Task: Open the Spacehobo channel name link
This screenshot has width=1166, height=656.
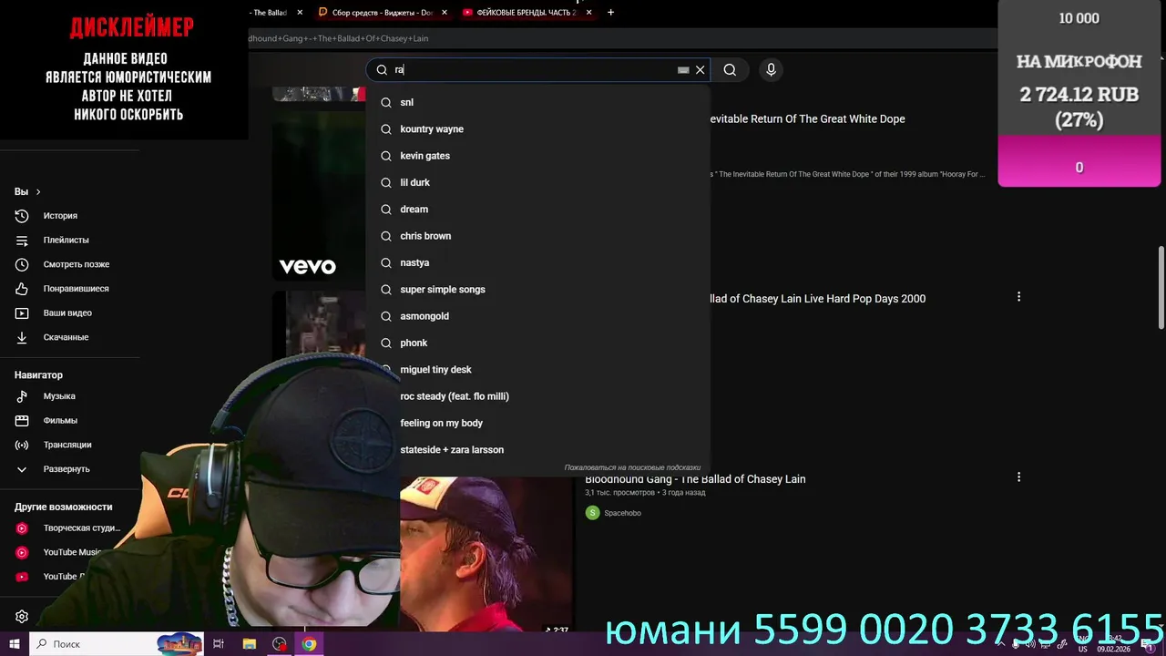Action: point(622,513)
